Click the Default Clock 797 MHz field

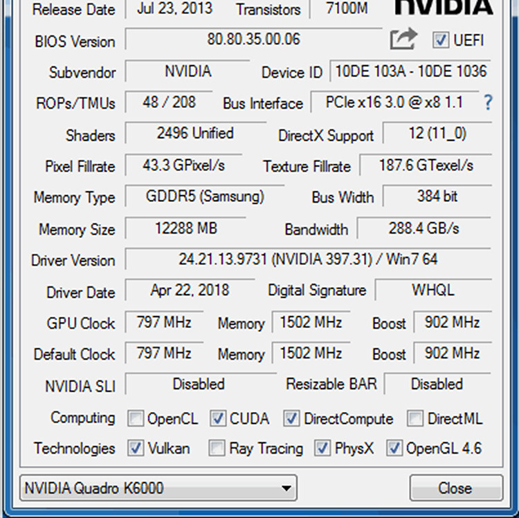point(164,353)
